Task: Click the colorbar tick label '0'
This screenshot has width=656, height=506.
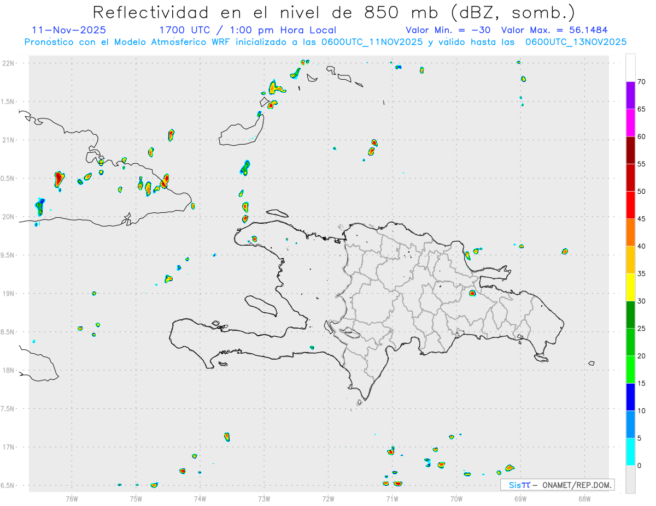Action: 639,466
